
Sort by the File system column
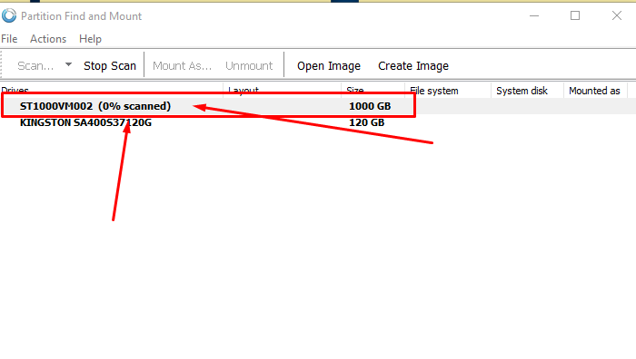click(448, 91)
